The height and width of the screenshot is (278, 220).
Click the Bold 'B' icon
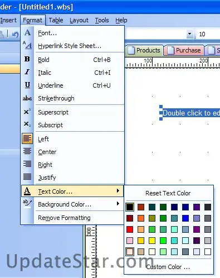pyautogui.click(x=27, y=59)
